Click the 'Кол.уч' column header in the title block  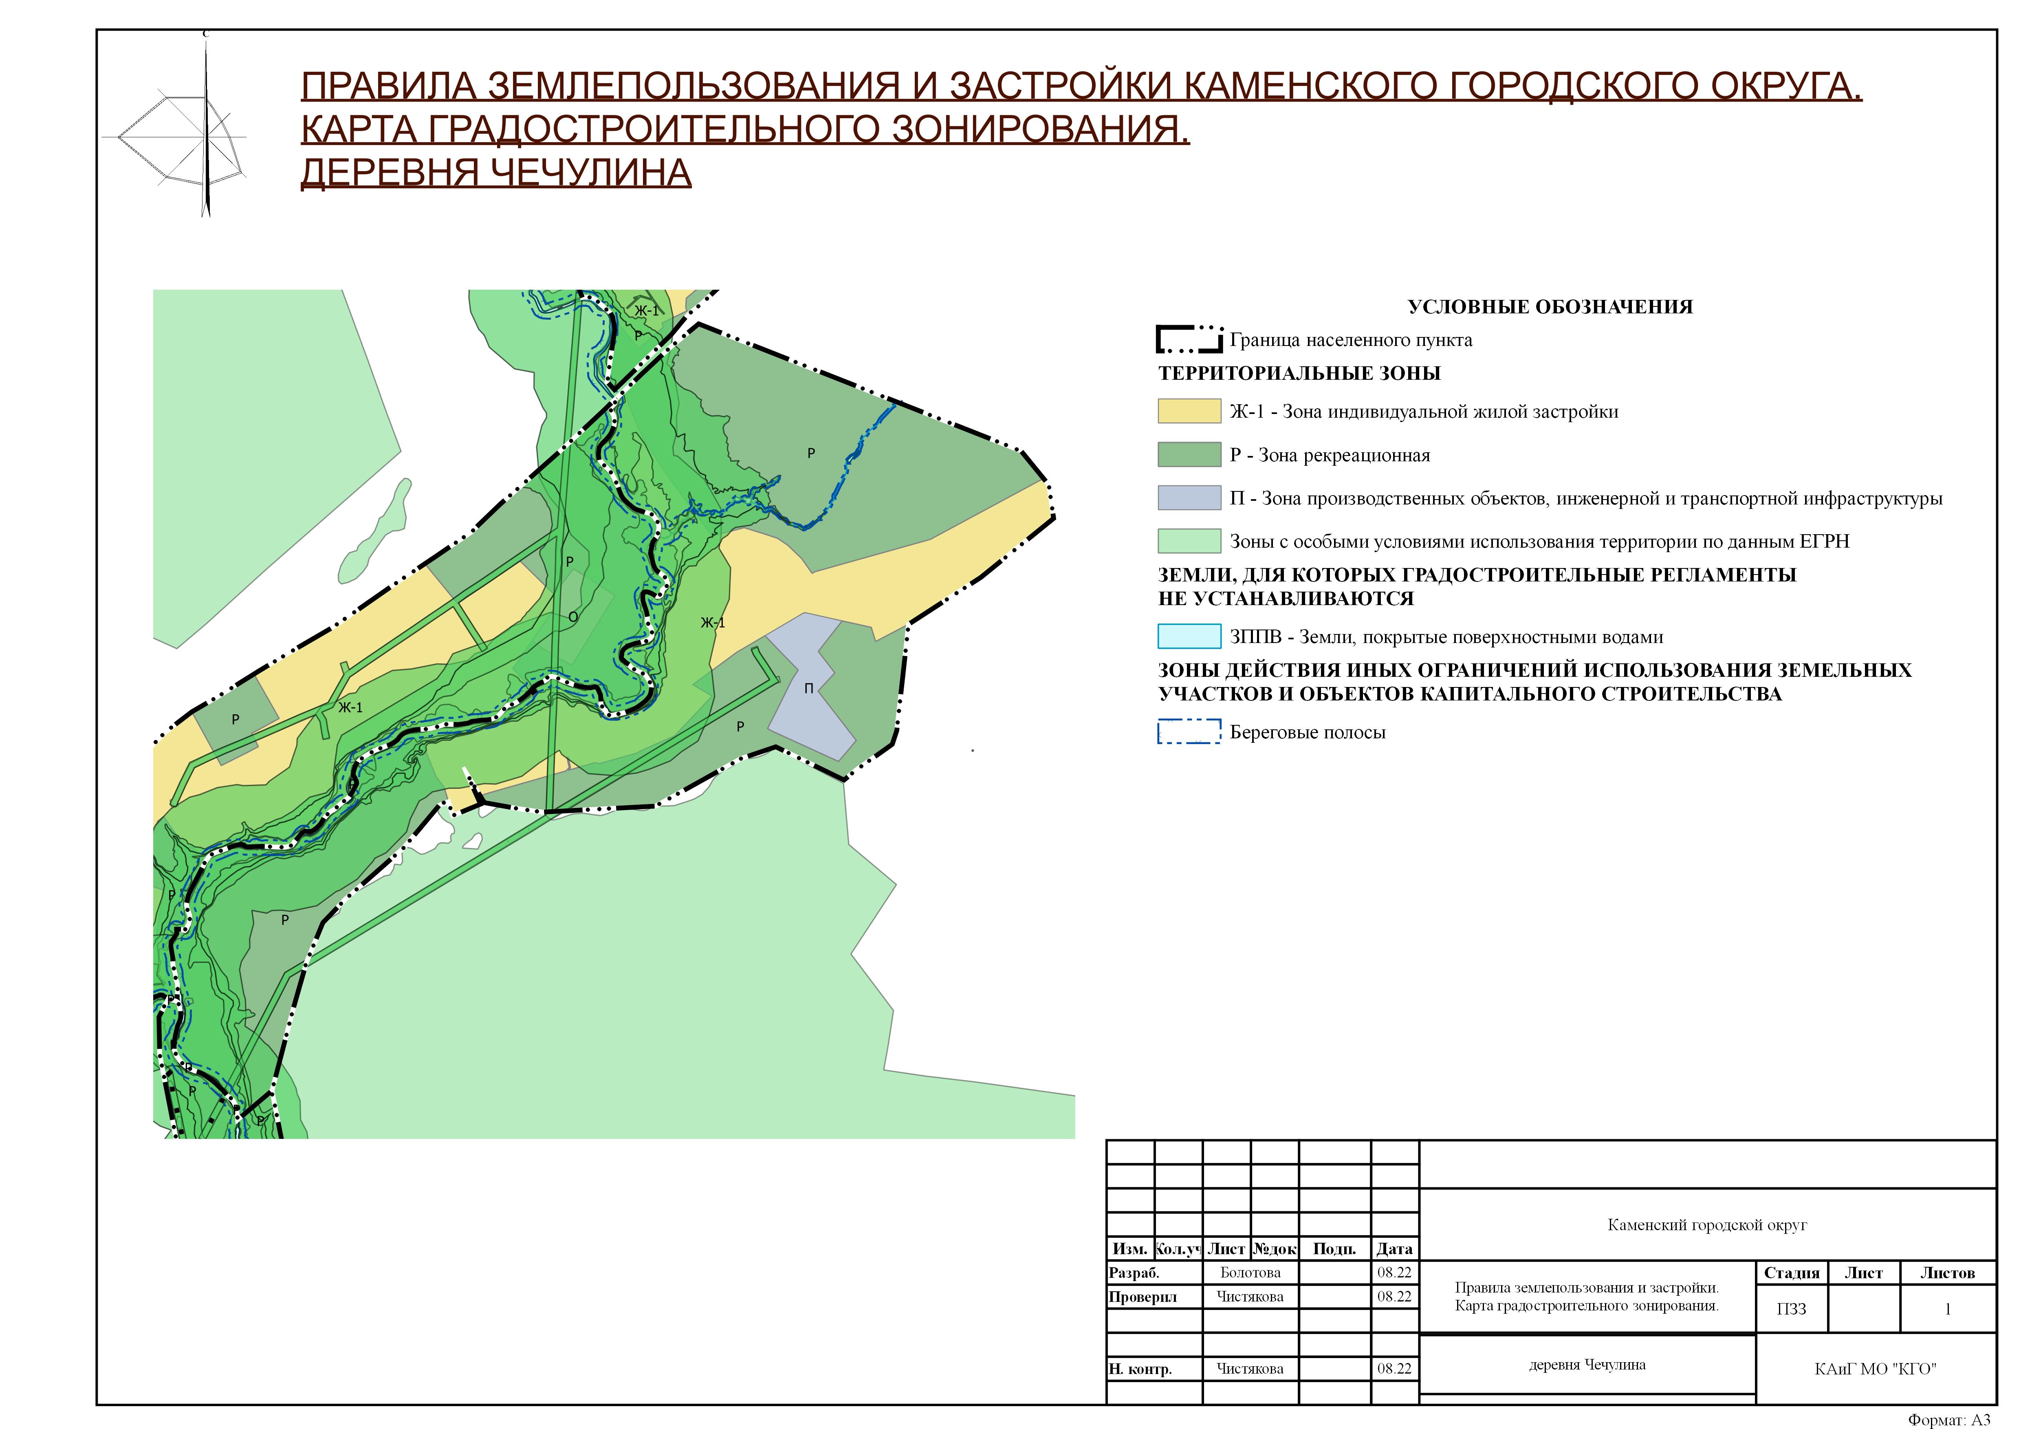click(1179, 1248)
